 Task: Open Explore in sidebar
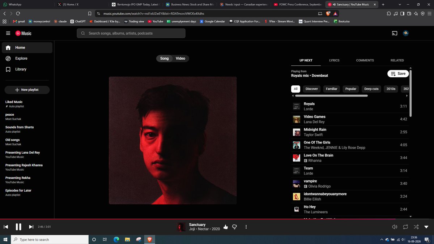click(x=27, y=59)
